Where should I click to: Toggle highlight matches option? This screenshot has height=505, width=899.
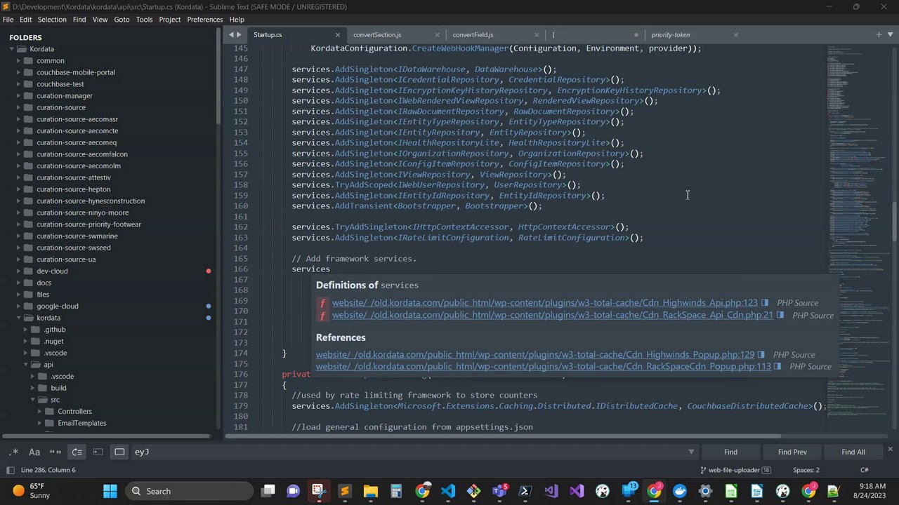pos(119,452)
